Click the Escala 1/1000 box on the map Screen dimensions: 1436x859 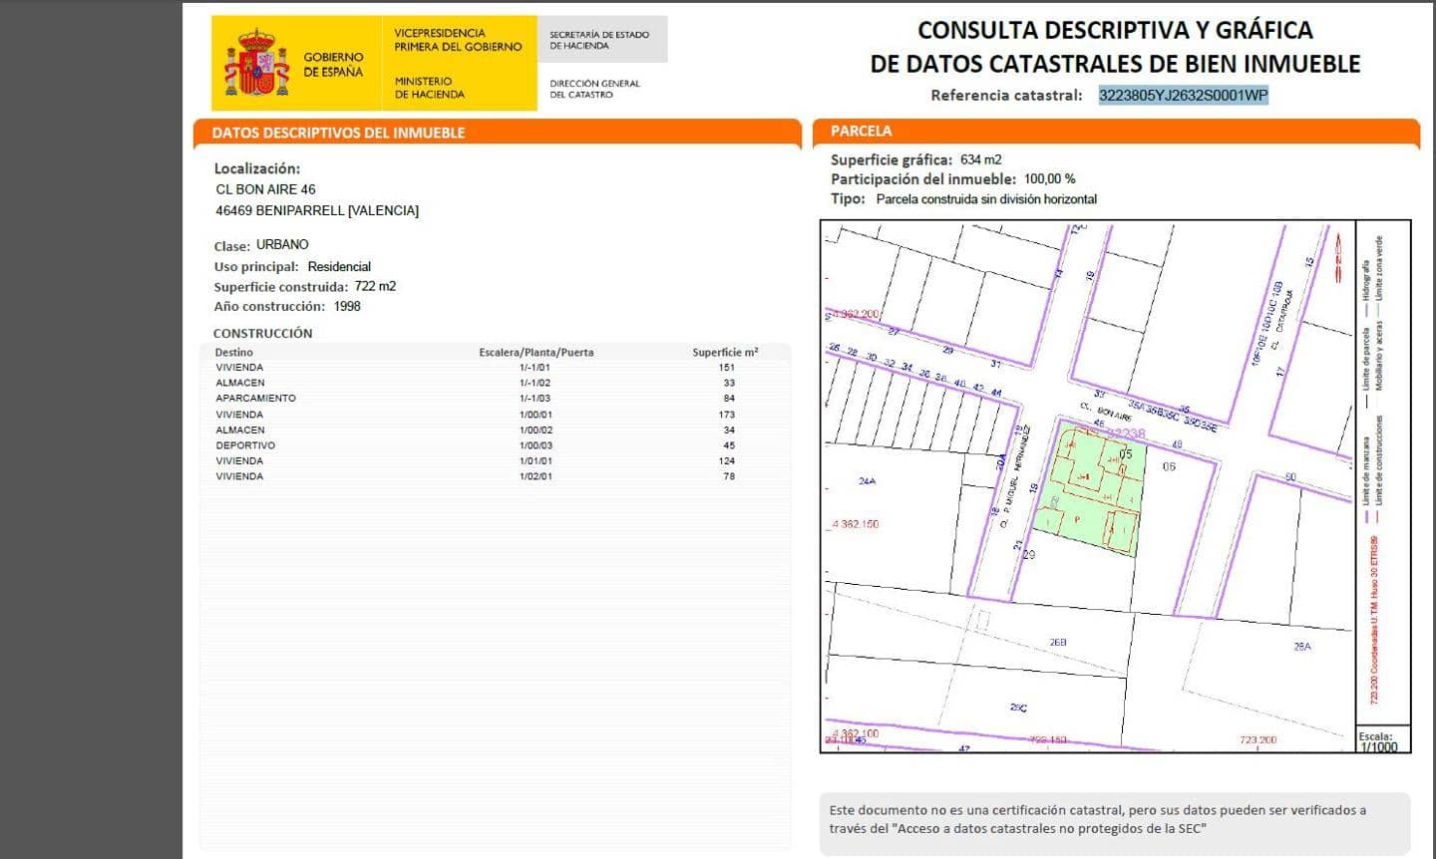click(1380, 741)
